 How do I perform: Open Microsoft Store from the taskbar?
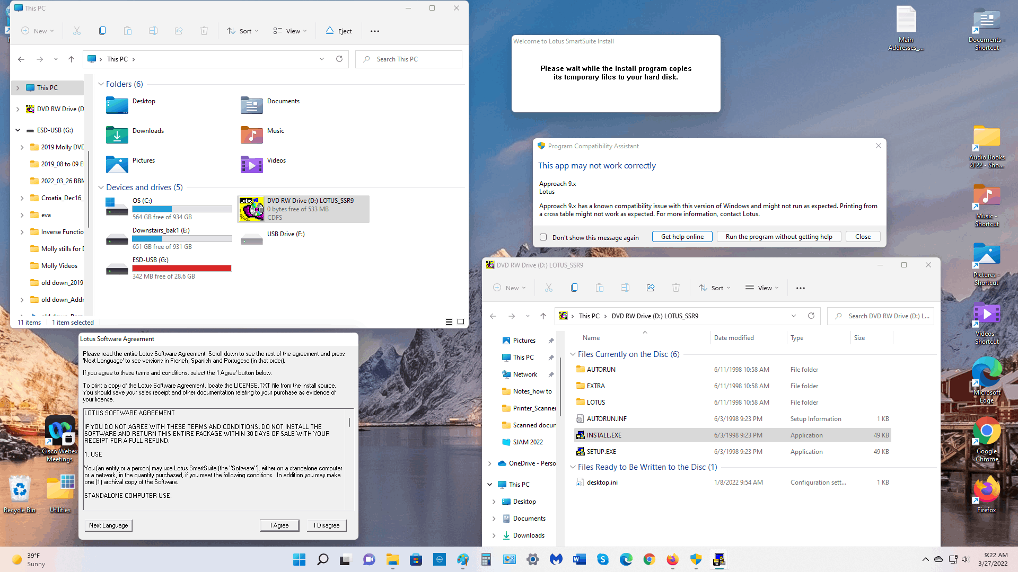click(416, 559)
